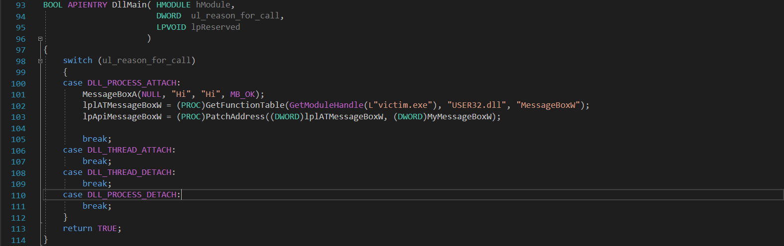Click the hModule parameter
Viewport: 784px width, 246px height.
pos(213,5)
